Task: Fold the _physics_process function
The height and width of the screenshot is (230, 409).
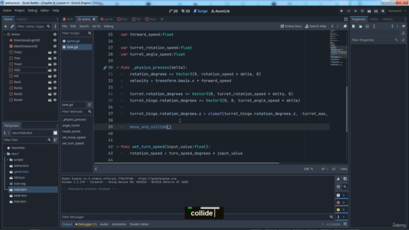Action: tap(118, 68)
